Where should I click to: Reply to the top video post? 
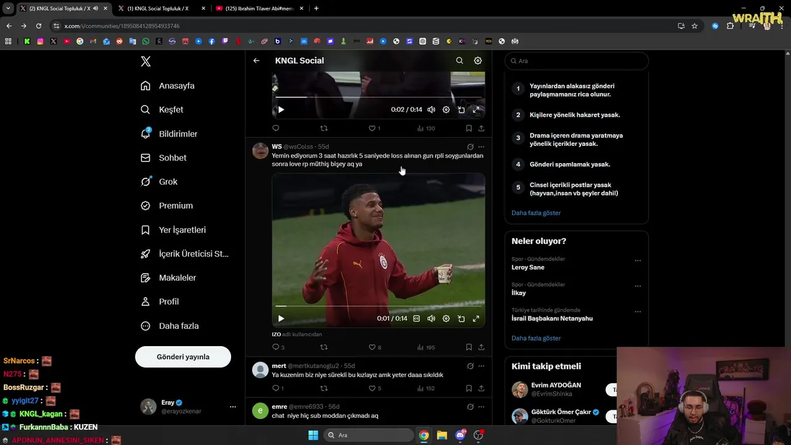[276, 129]
